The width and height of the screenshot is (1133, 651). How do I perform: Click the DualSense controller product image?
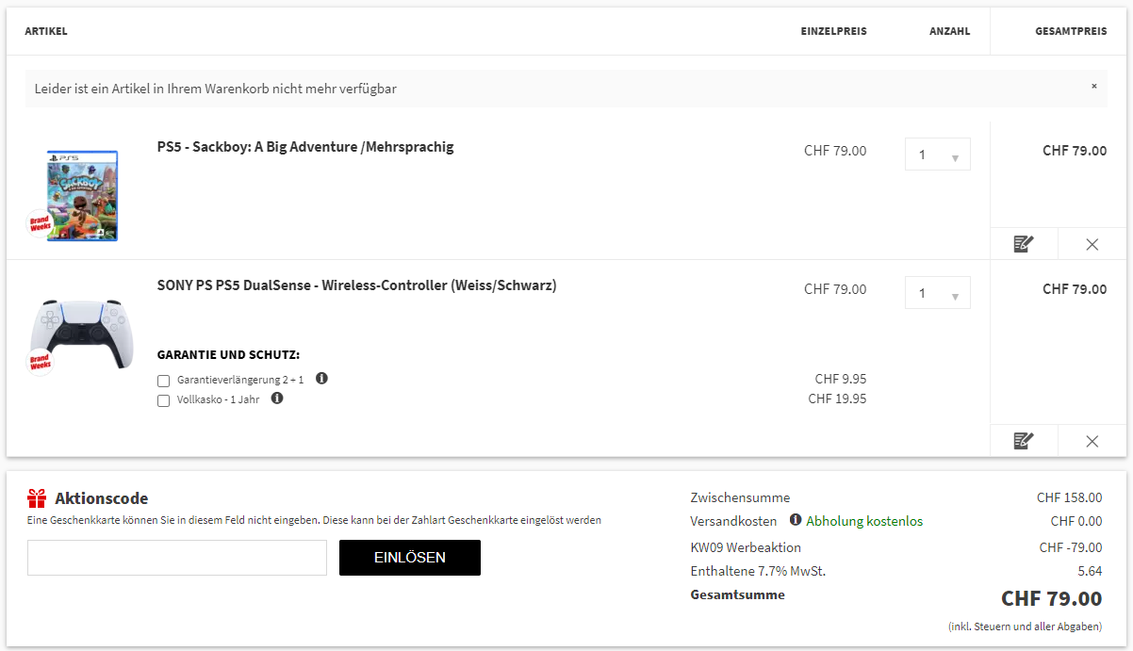coord(82,334)
